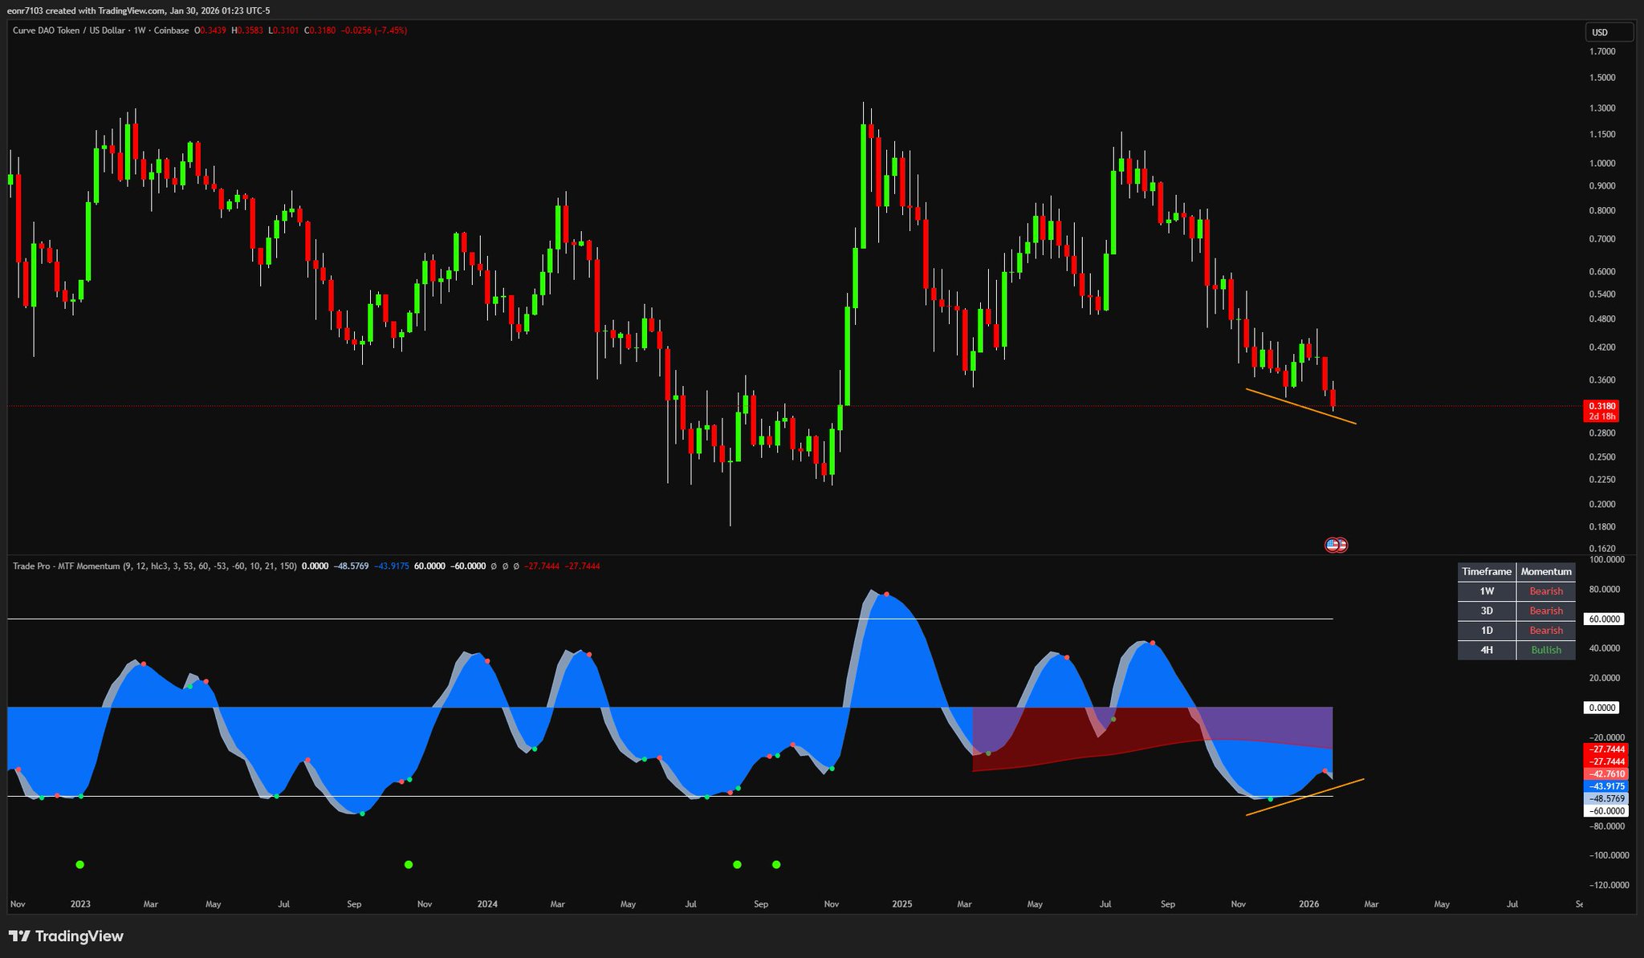Image resolution: width=1644 pixels, height=958 pixels.
Task: Click the leftmost green signal dot near 2023
Action: pyautogui.click(x=79, y=864)
